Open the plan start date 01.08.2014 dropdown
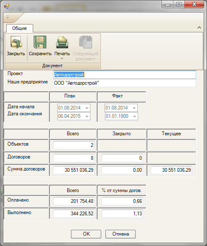 [x=87, y=108]
